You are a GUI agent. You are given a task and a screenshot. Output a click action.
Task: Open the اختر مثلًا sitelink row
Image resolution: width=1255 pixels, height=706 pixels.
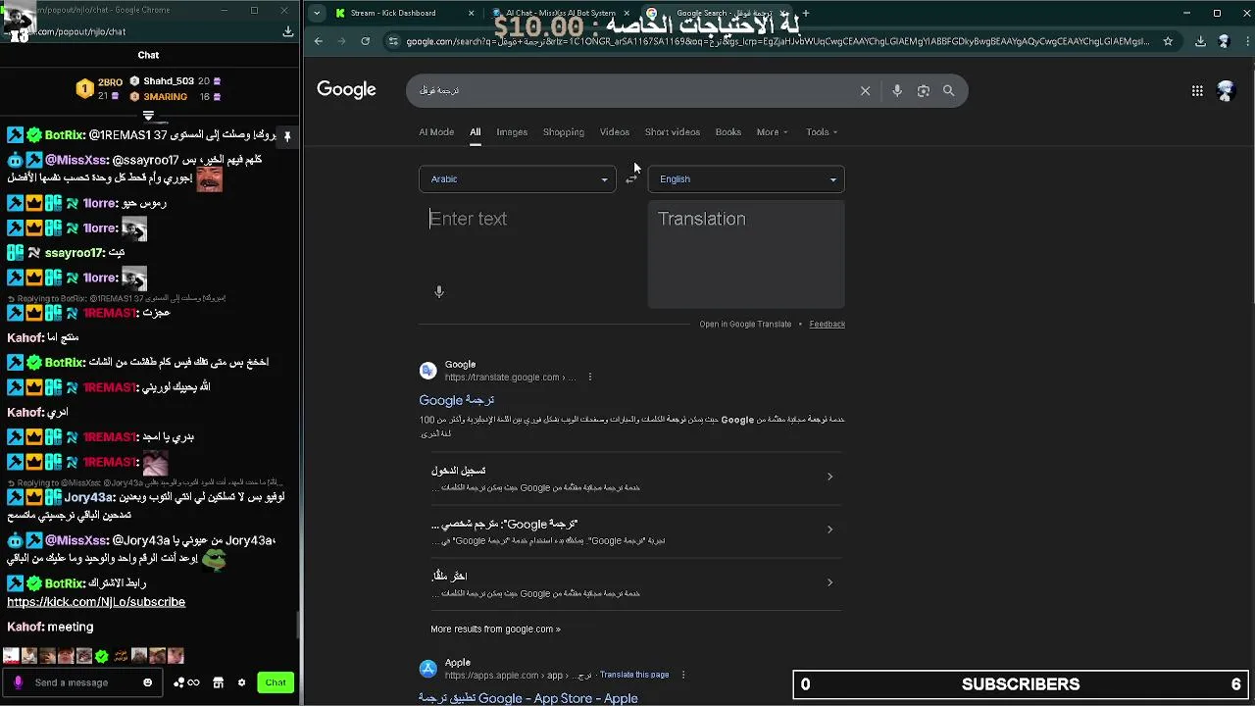click(635, 583)
